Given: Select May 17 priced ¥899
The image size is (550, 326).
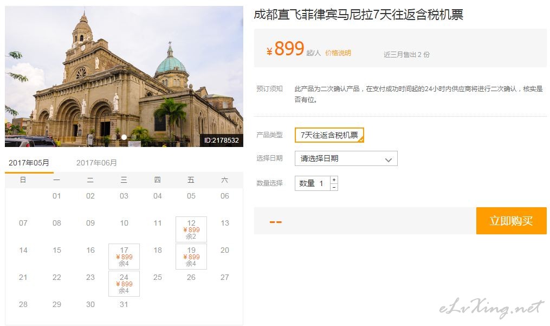Looking at the screenshot, I should 124,257.
